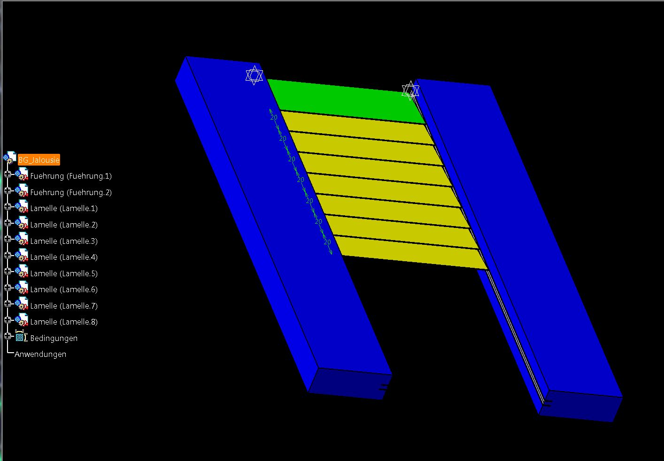The width and height of the screenshot is (664, 461).
Task: Click the Fuehrung.2 part icon
Action: tap(22, 191)
